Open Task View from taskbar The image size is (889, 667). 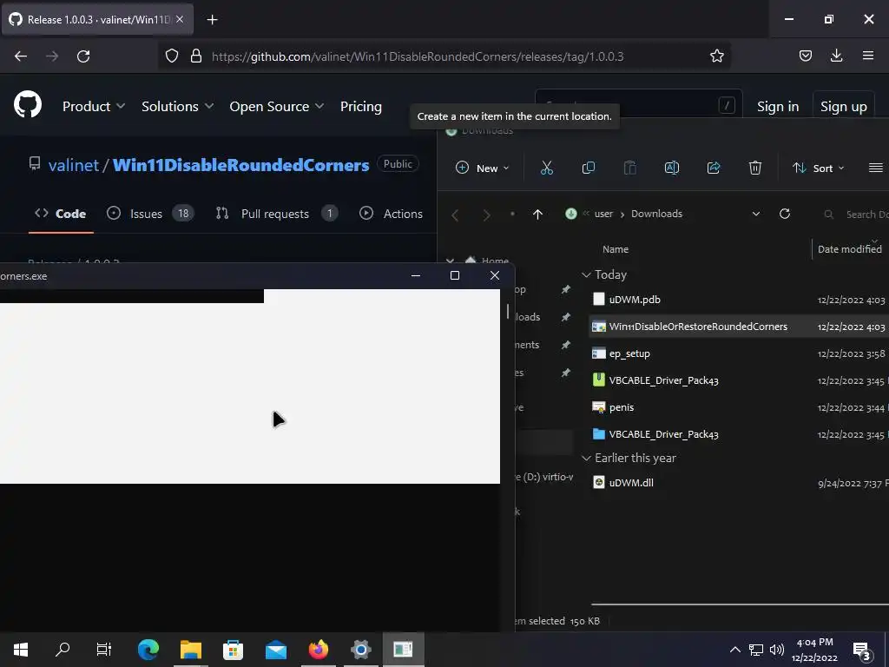click(x=104, y=650)
